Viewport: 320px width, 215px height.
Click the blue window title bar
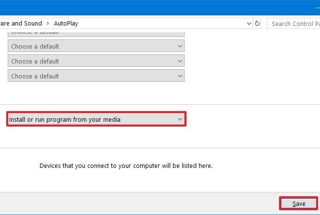[x=145, y=7]
